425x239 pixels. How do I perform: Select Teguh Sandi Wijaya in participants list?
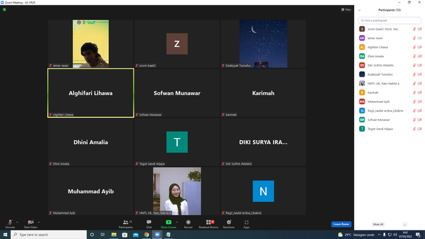390,129
